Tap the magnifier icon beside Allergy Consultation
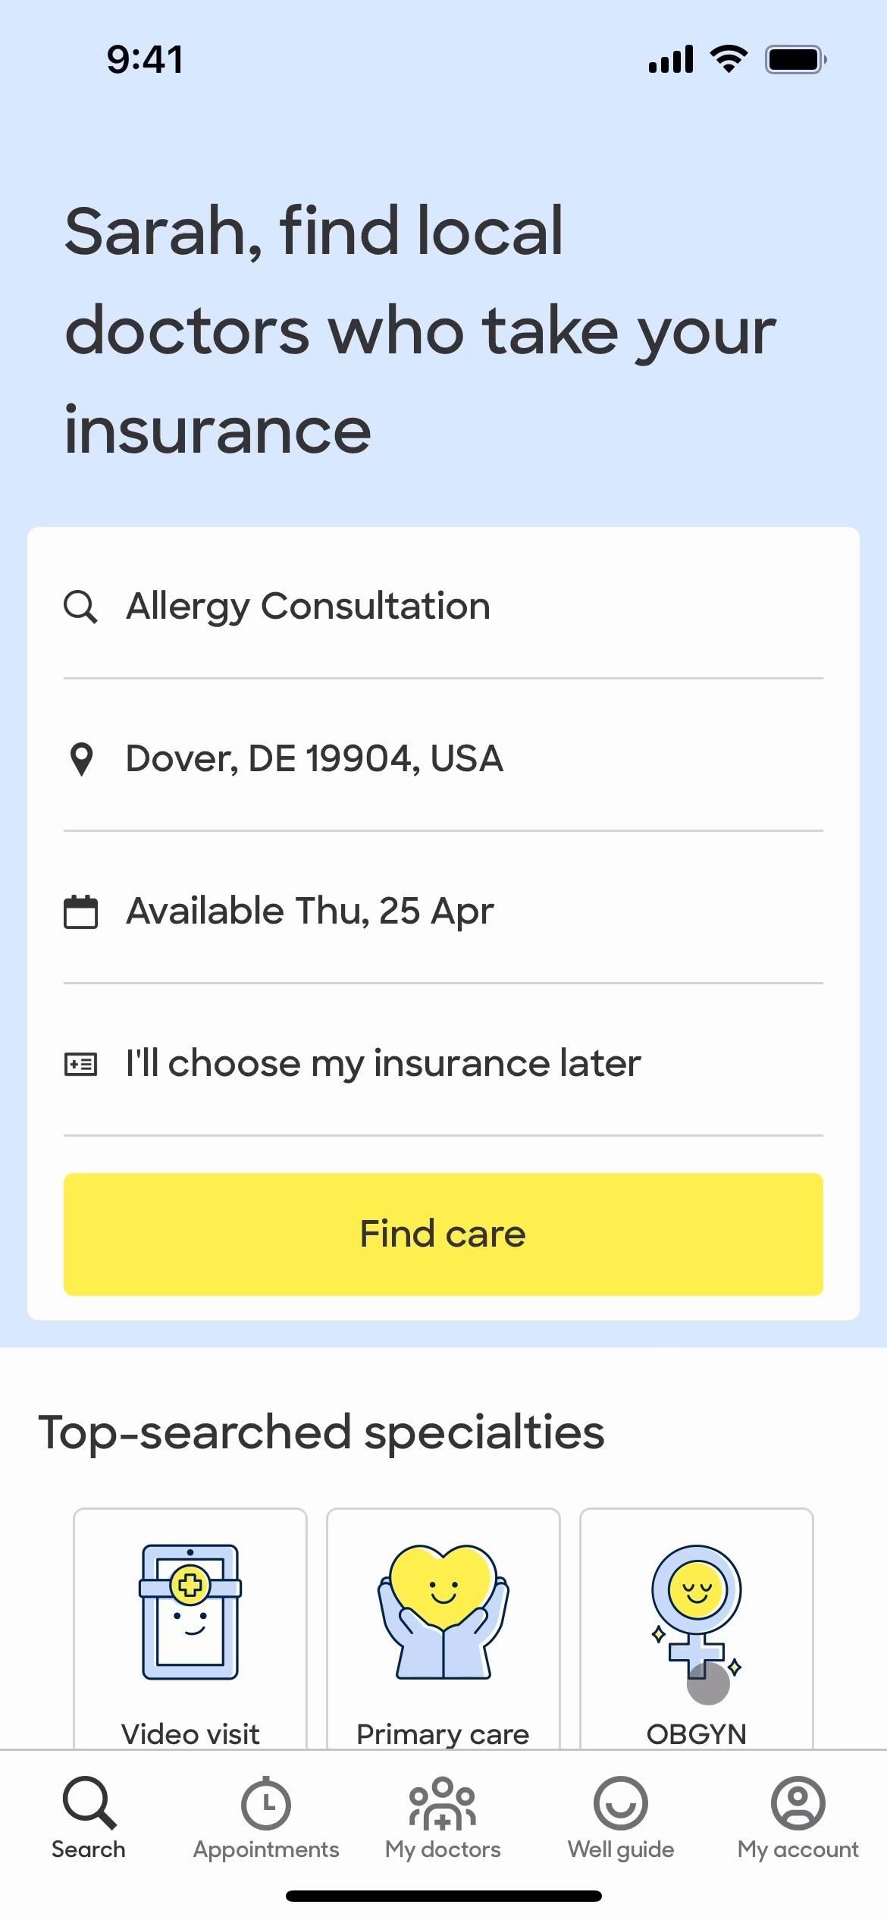 click(80, 607)
